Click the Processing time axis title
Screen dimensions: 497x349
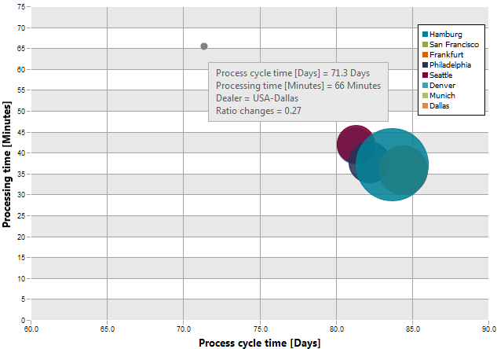click(x=6, y=164)
